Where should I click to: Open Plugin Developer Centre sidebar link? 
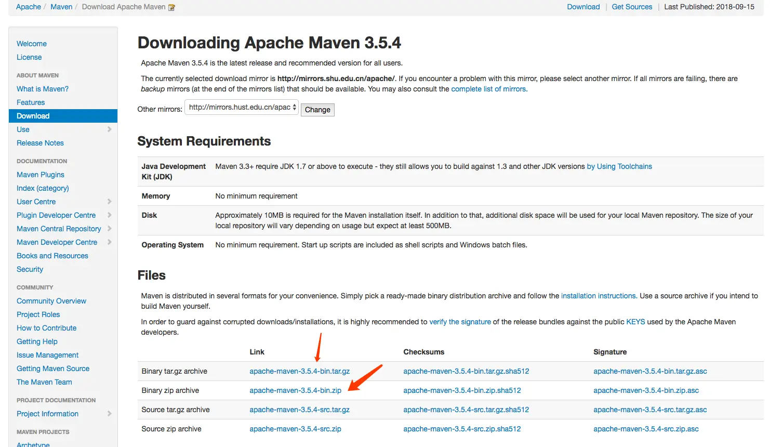56,215
